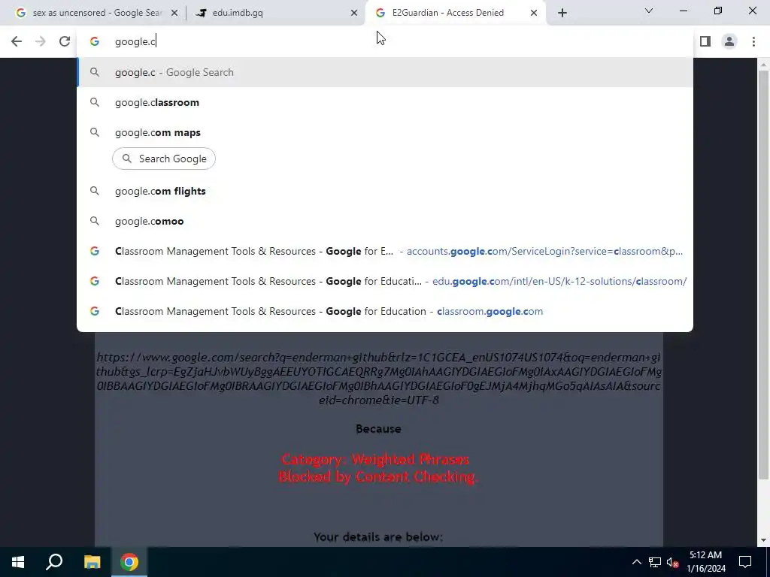This screenshot has width=770, height=577.
Task: Click the browser back arrow
Action: (17, 42)
